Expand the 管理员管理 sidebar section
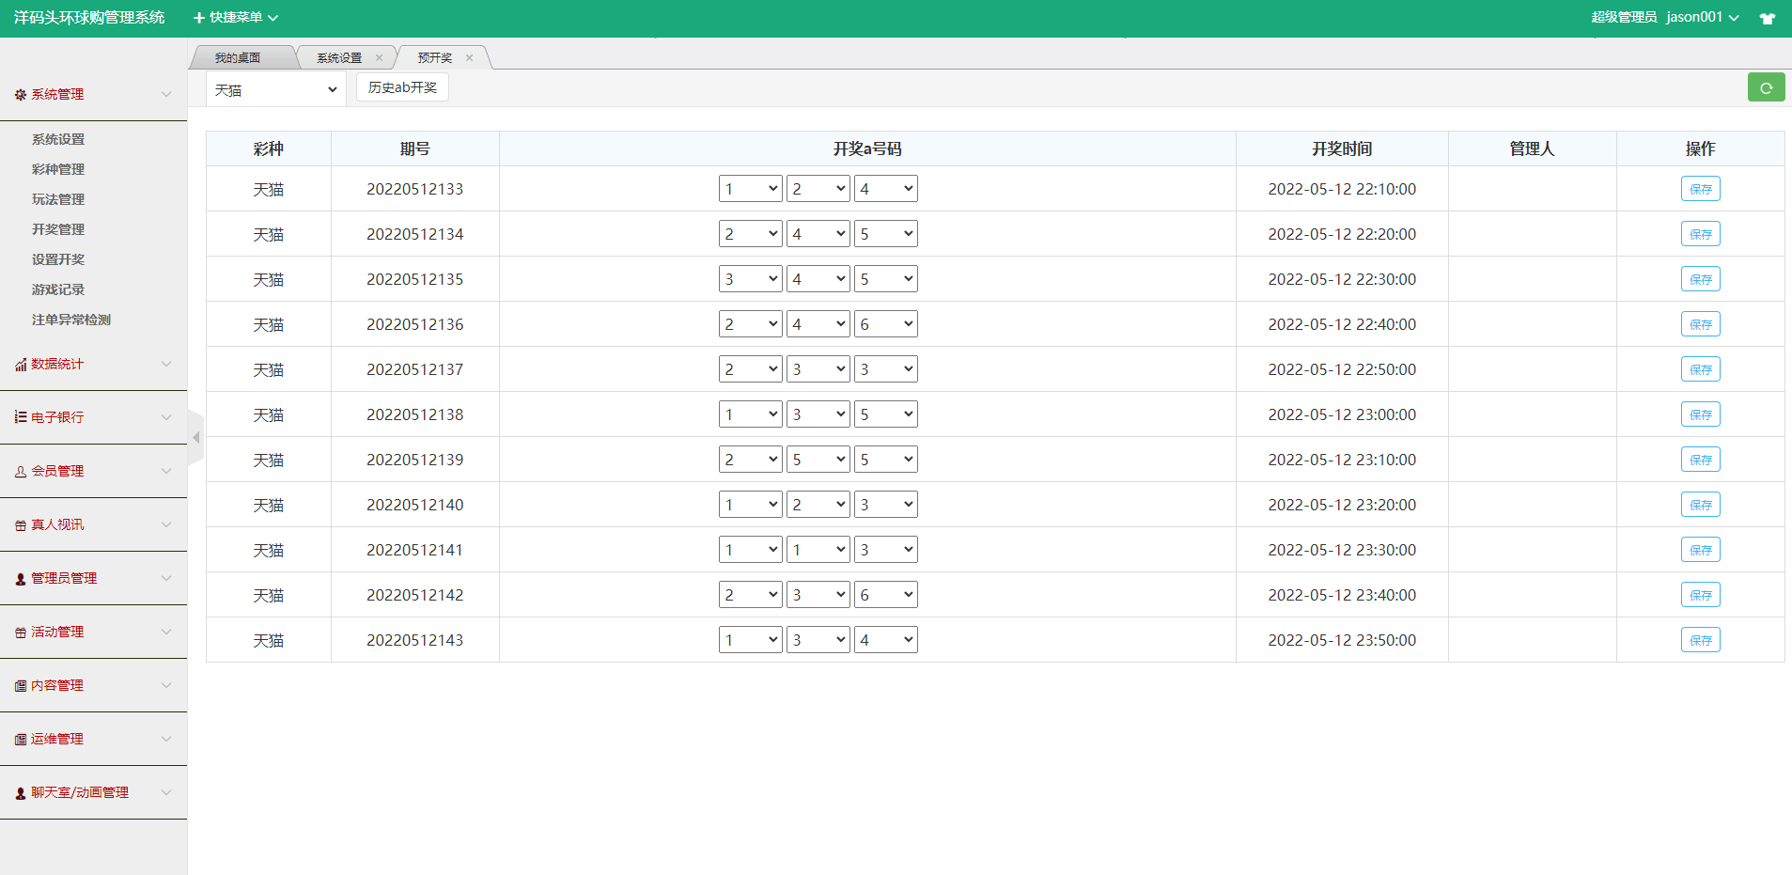The width and height of the screenshot is (1792, 875). click(x=93, y=578)
